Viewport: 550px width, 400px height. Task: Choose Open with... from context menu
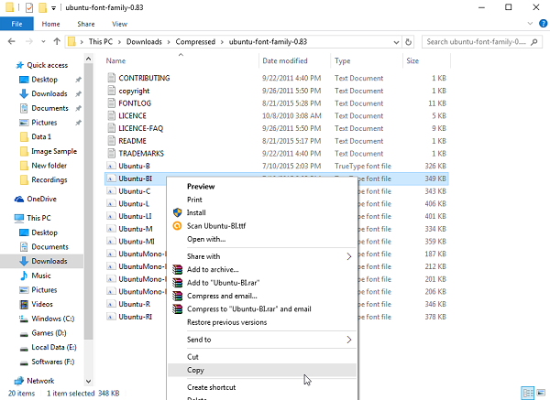[x=262, y=239]
